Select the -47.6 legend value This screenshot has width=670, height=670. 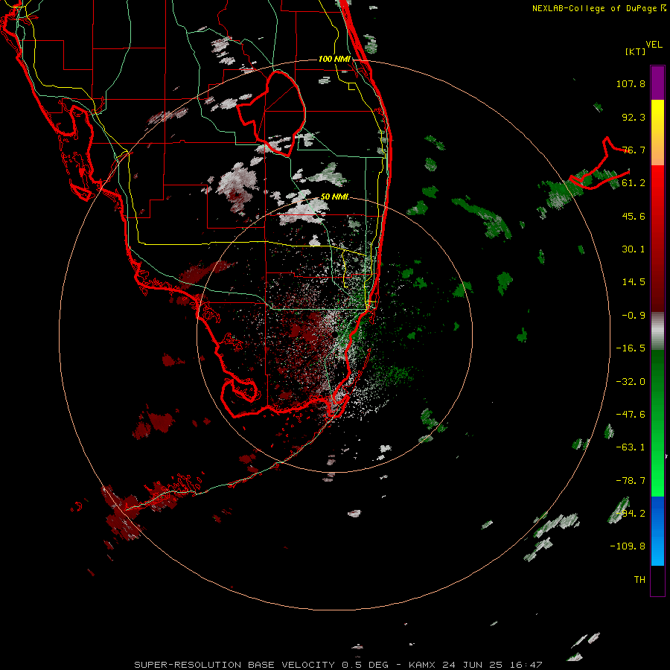(631, 415)
